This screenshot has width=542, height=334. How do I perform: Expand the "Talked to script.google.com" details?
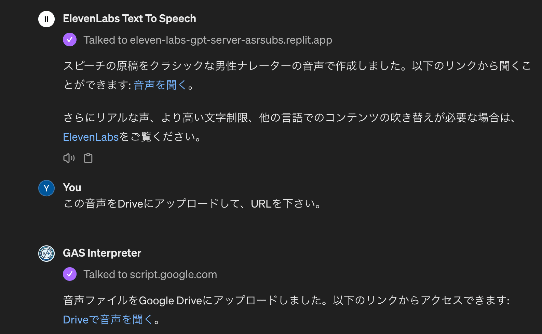tap(150, 274)
